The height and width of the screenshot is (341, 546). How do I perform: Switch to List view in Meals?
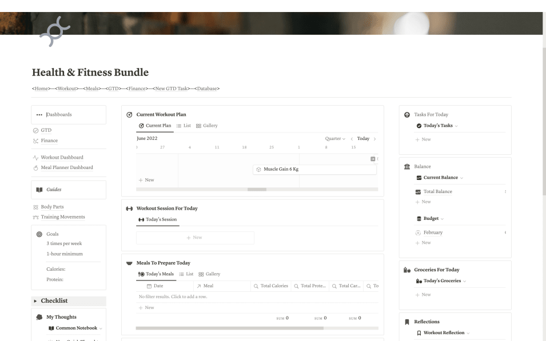(186, 274)
